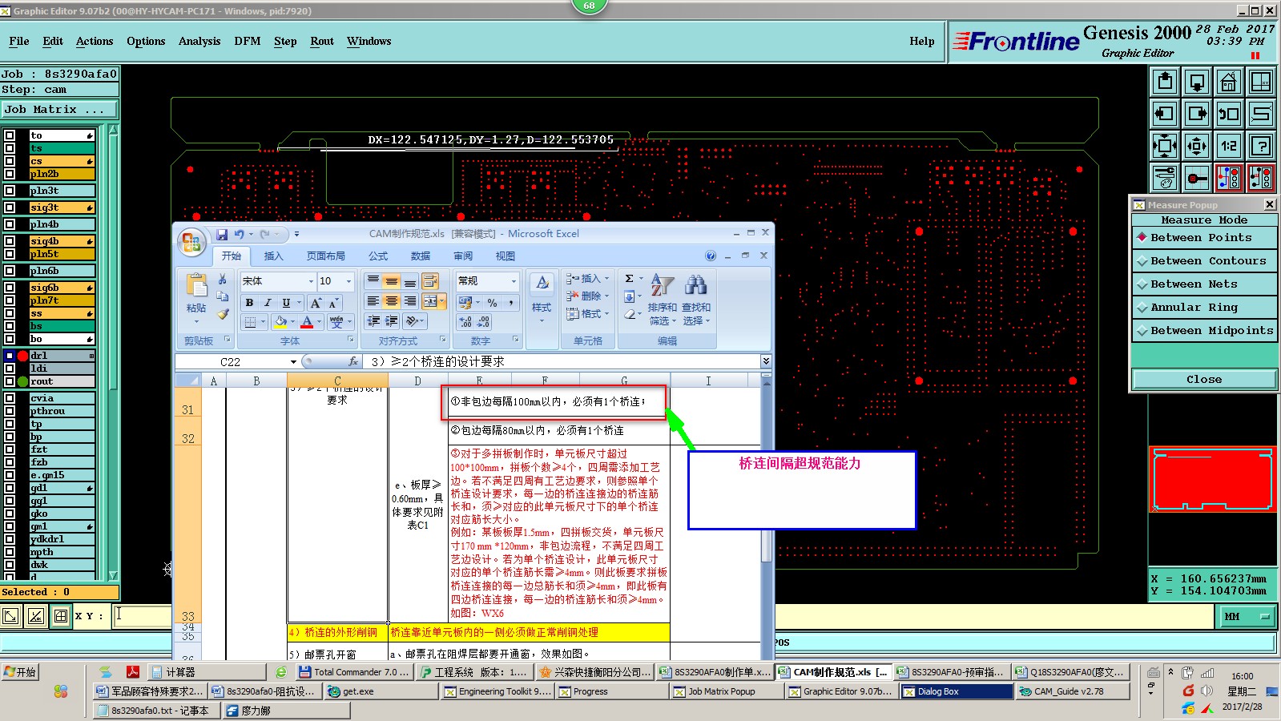
Task: Open the Edit menu in Graphic Editor
Action: 53,41
